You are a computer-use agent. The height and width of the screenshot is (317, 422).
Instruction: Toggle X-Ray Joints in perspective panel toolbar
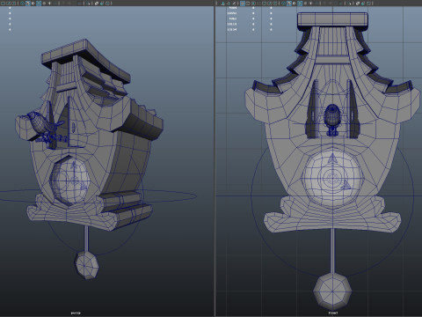pyautogui.click(x=107, y=4)
